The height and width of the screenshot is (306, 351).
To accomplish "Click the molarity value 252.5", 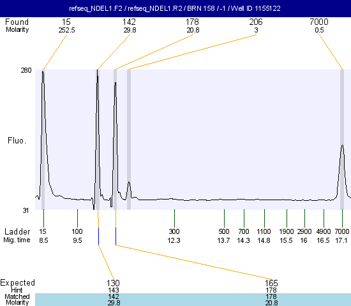I will pyautogui.click(x=67, y=30).
